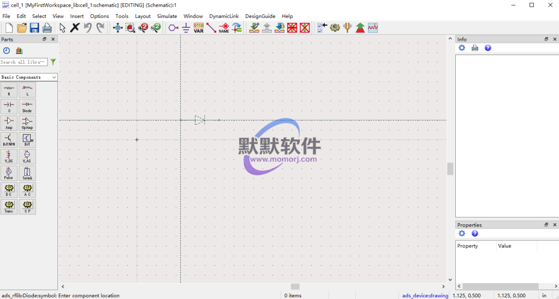The width and height of the screenshot is (559, 299).
Task: Activate the insert wire tool
Action: (211, 27)
